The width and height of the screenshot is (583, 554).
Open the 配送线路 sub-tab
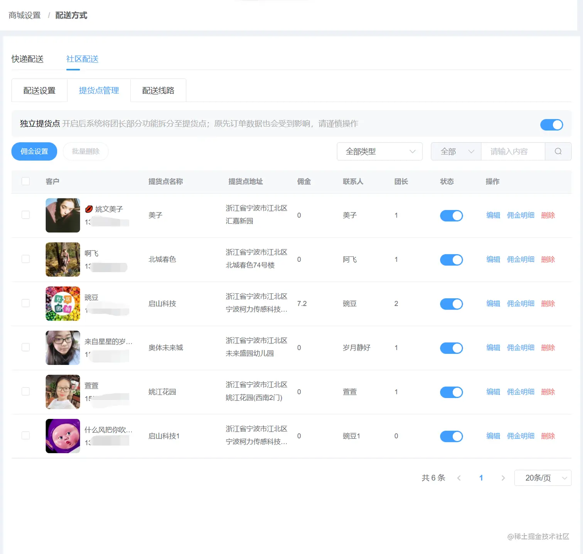click(x=158, y=90)
